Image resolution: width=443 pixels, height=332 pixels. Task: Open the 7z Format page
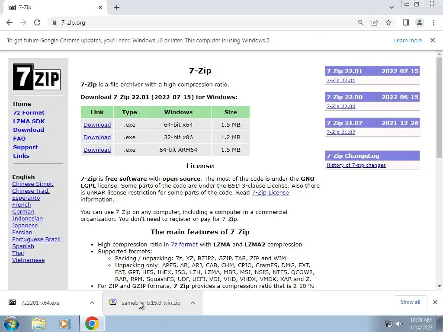[29, 113]
